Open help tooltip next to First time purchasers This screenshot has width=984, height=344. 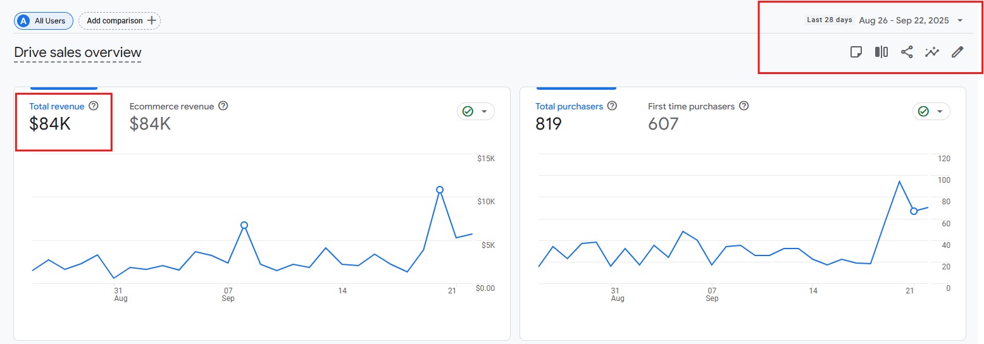pos(744,106)
